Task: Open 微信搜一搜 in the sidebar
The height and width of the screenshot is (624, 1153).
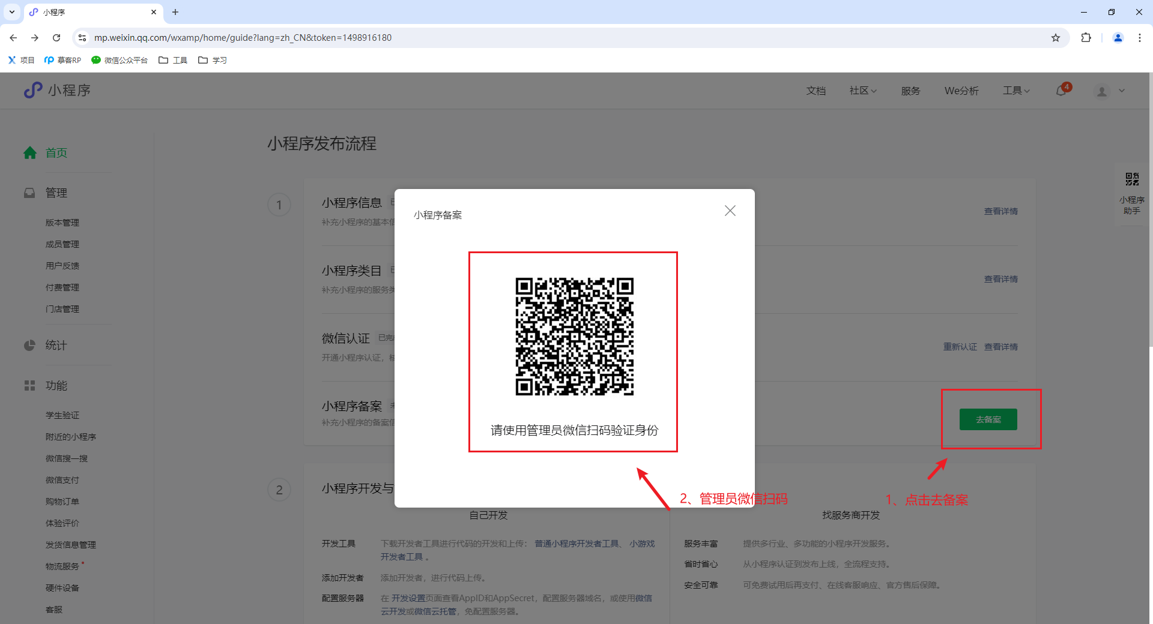Action: pyautogui.click(x=67, y=458)
